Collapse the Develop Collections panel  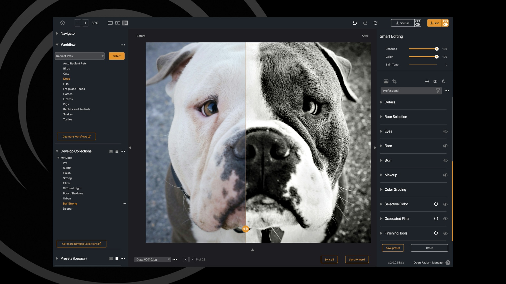click(57, 151)
